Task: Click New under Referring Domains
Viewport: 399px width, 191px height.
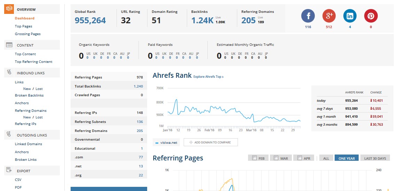Action: click(x=27, y=117)
